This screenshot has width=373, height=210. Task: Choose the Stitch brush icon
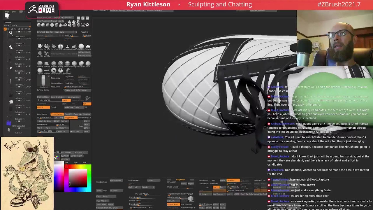pyautogui.click(x=88, y=64)
